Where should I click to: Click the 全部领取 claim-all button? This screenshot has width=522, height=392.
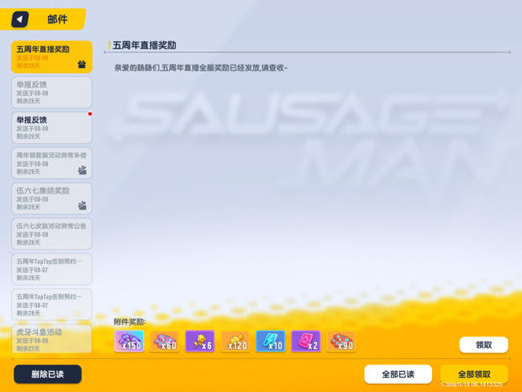[x=474, y=374]
